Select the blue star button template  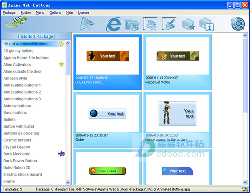coord(177,167)
